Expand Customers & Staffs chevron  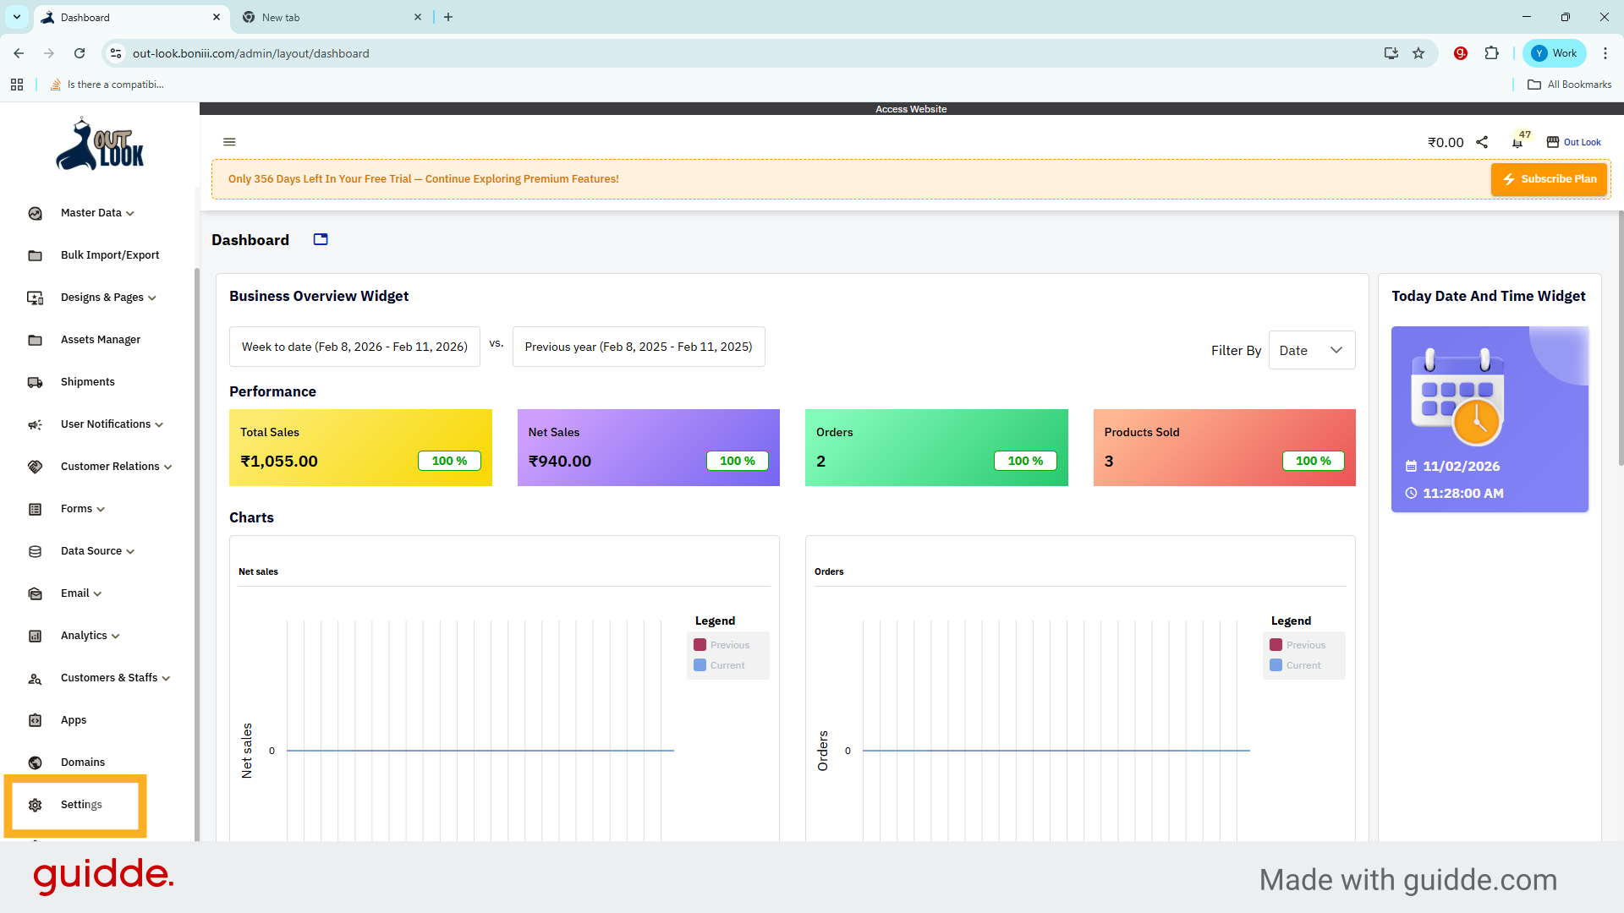pos(166,679)
